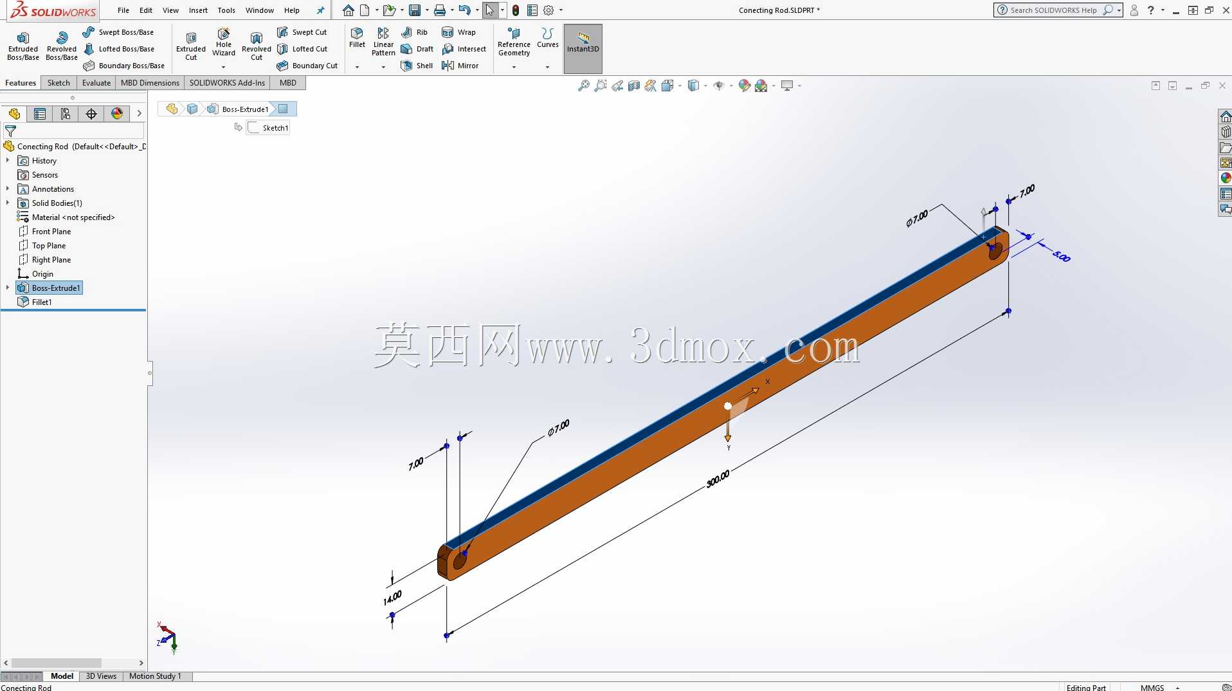1232x691 pixels.
Task: Toggle Instant3D mode
Action: click(x=583, y=48)
